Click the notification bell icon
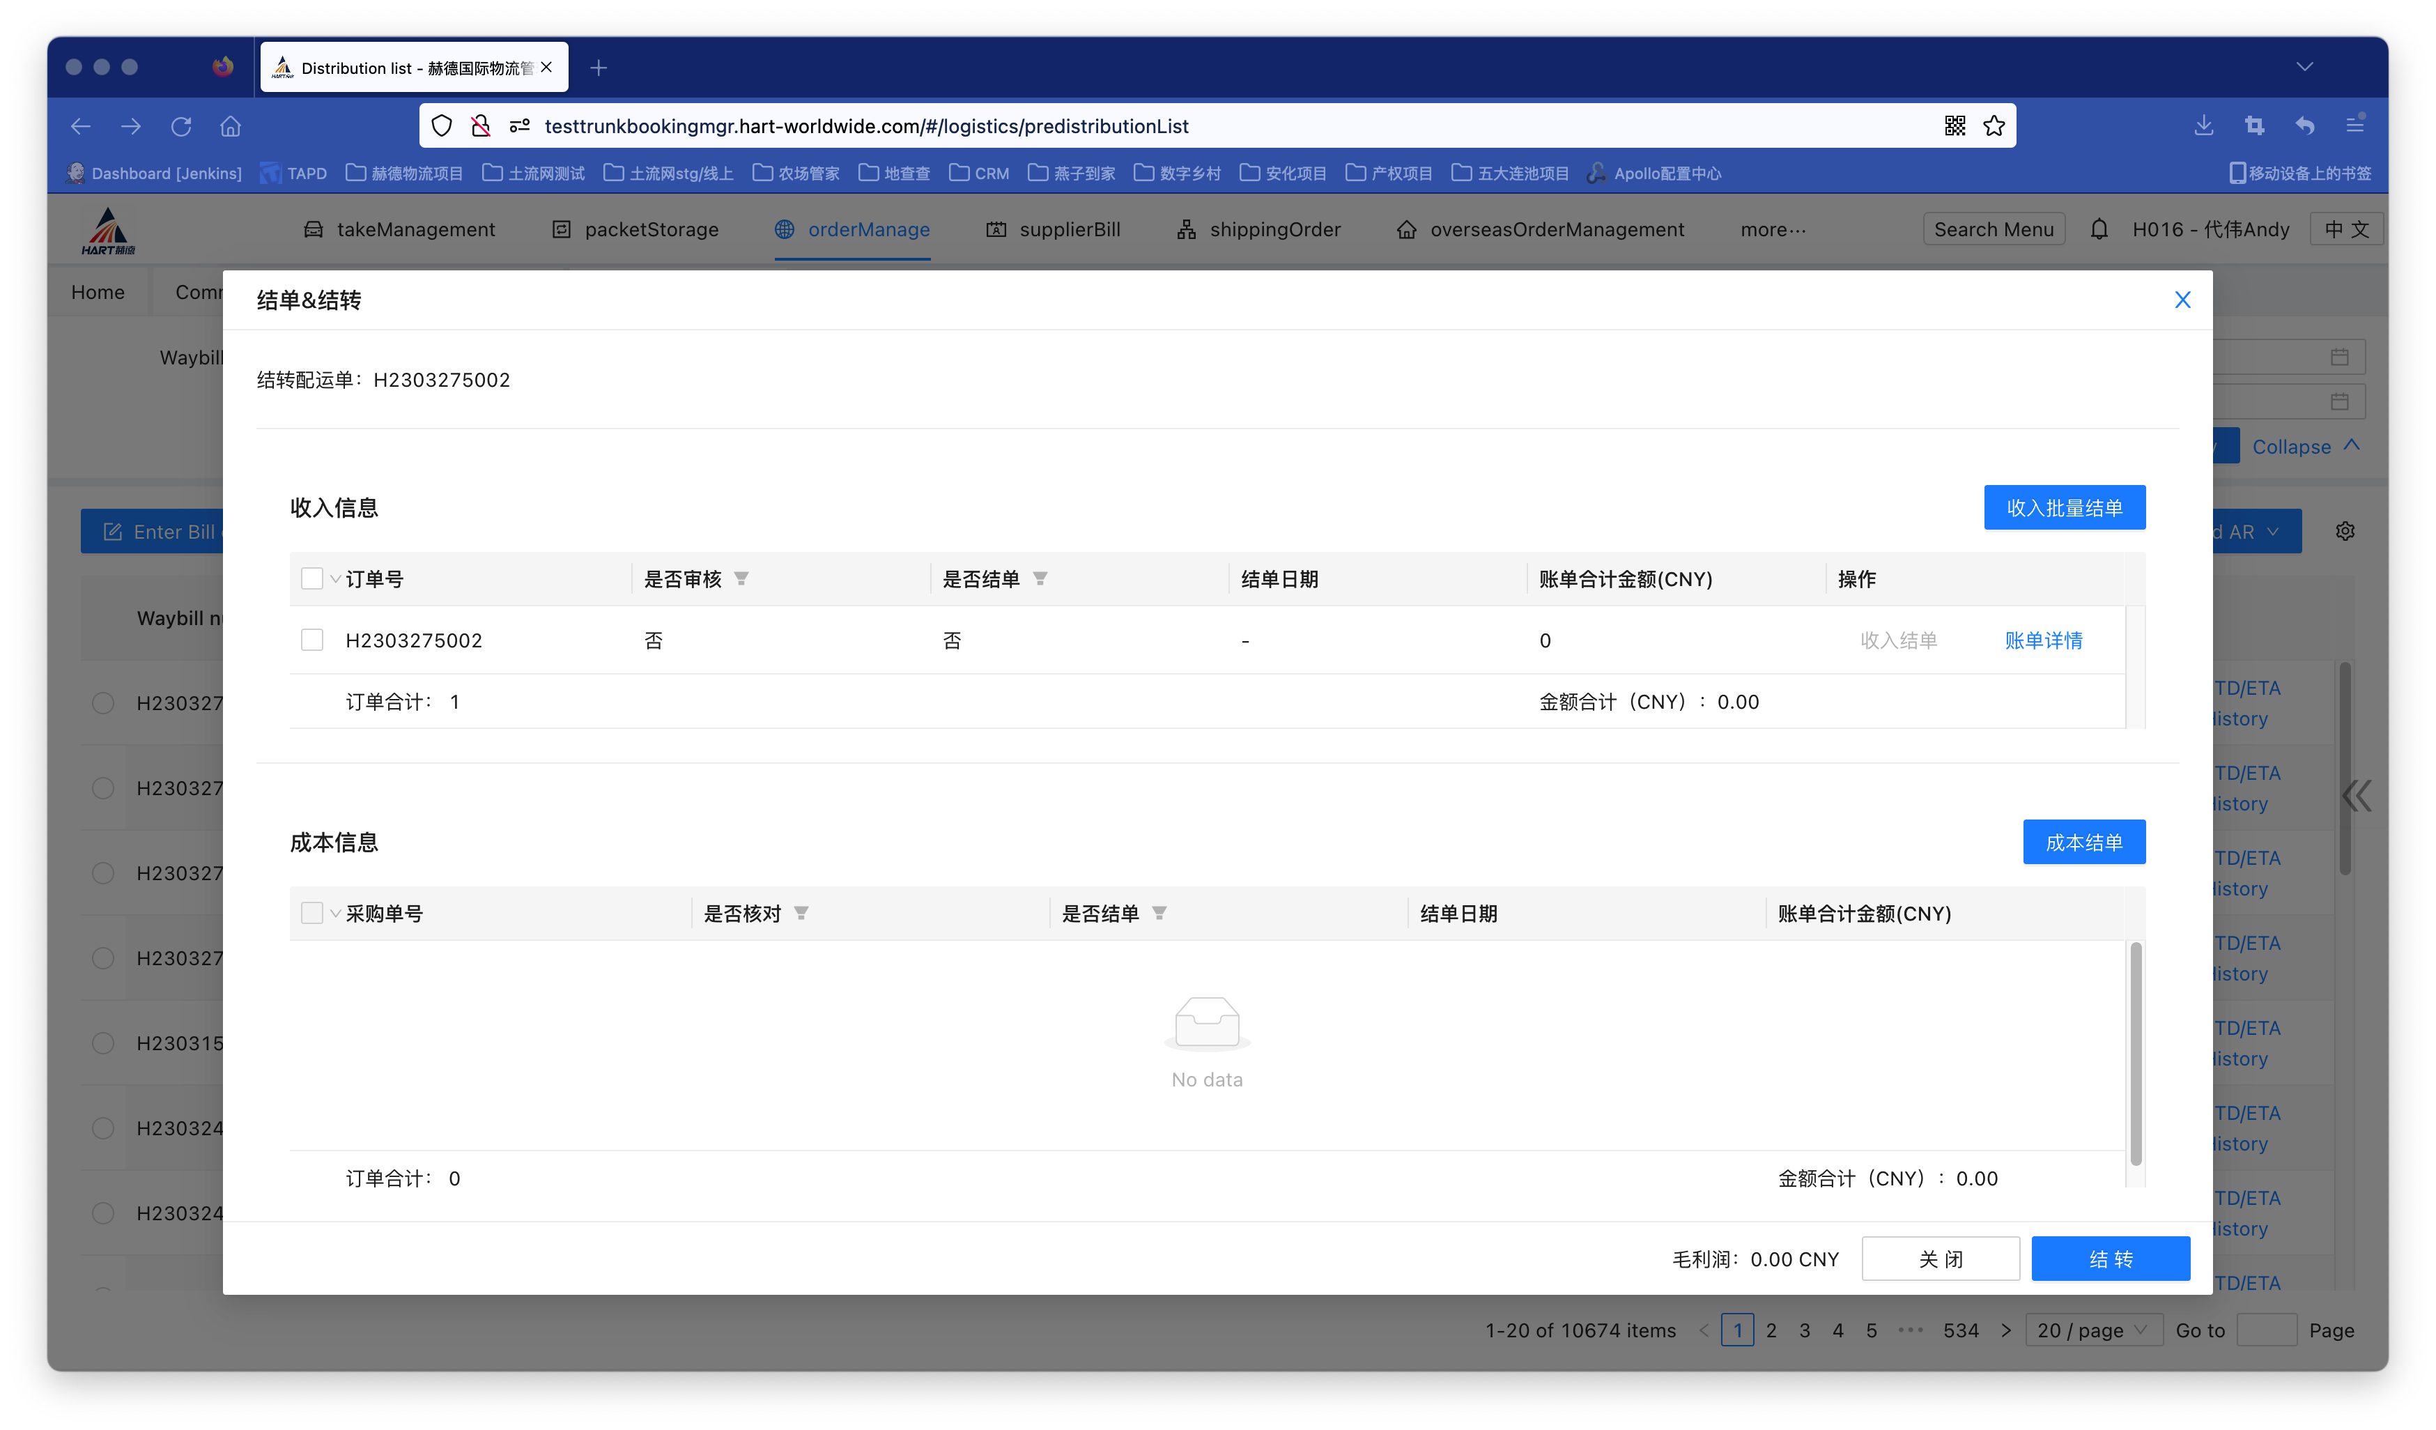The image size is (2436, 1430). pyautogui.click(x=2099, y=229)
